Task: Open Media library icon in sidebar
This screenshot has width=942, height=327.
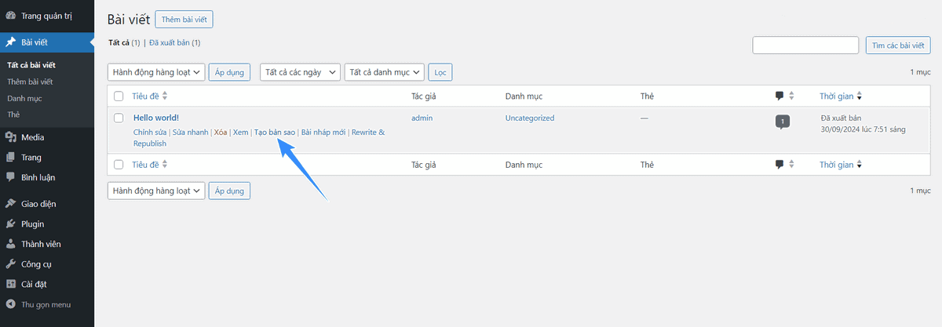Action: pyautogui.click(x=10, y=137)
